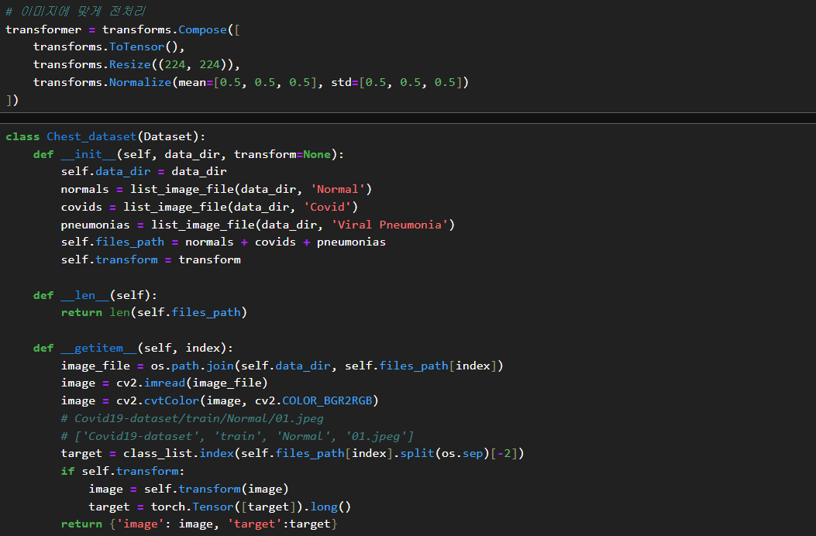Click the comment with the path list ['Covid19-dataset', ...]
Image resolution: width=816 pixels, height=536 pixels.
coord(237,436)
